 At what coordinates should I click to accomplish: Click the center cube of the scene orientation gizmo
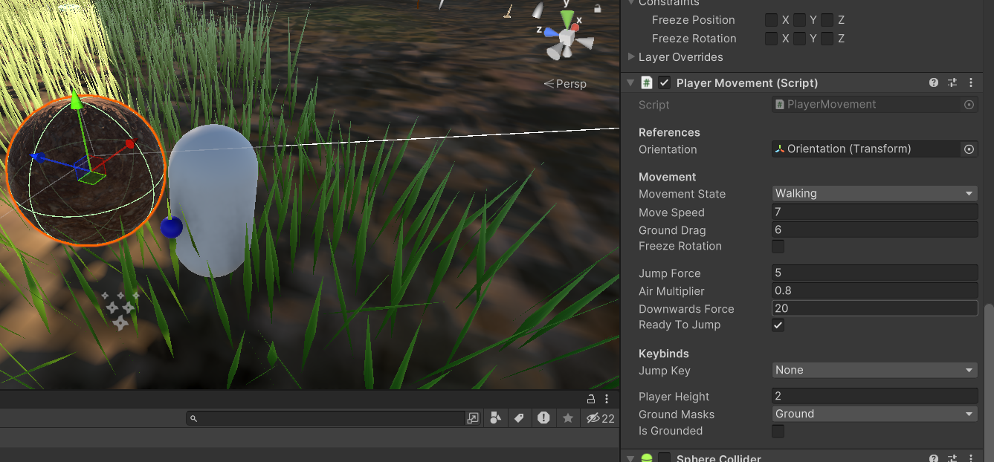pyautogui.click(x=567, y=36)
